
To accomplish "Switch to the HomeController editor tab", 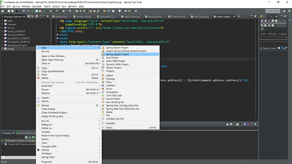I will tap(83, 17).
